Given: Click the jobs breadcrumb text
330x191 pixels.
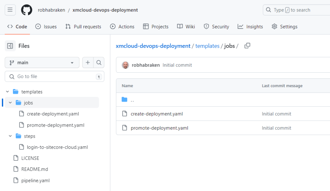Looking at the screenshot, I should 229,46.
